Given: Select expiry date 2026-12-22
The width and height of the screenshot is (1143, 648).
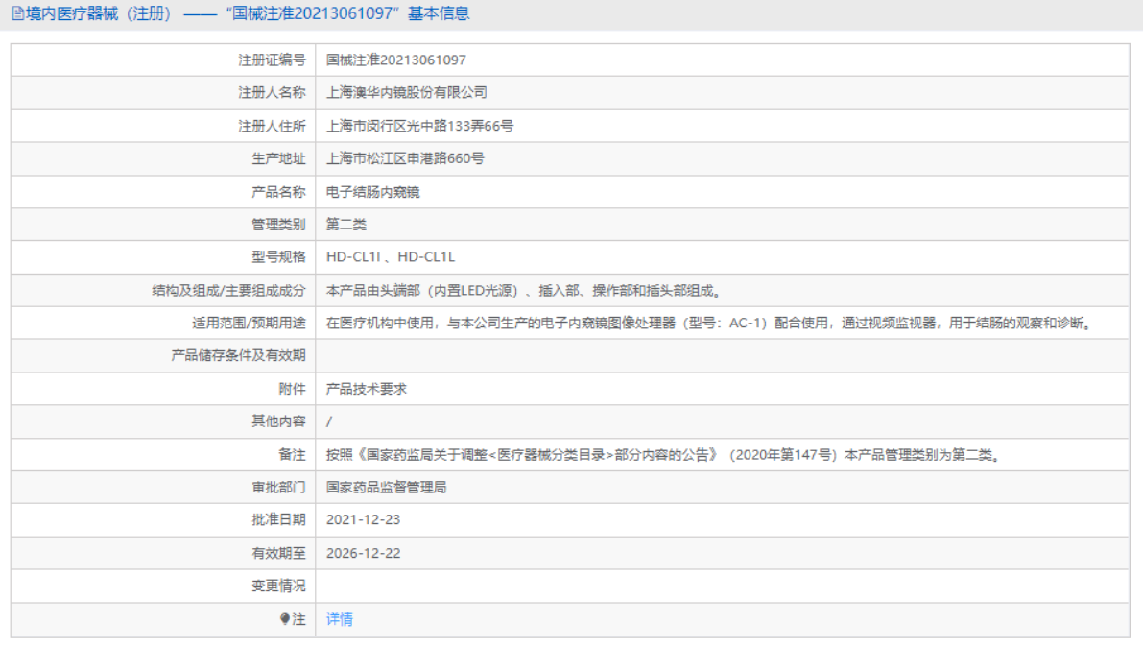Looking at the screenshot, I should point(363,553).
